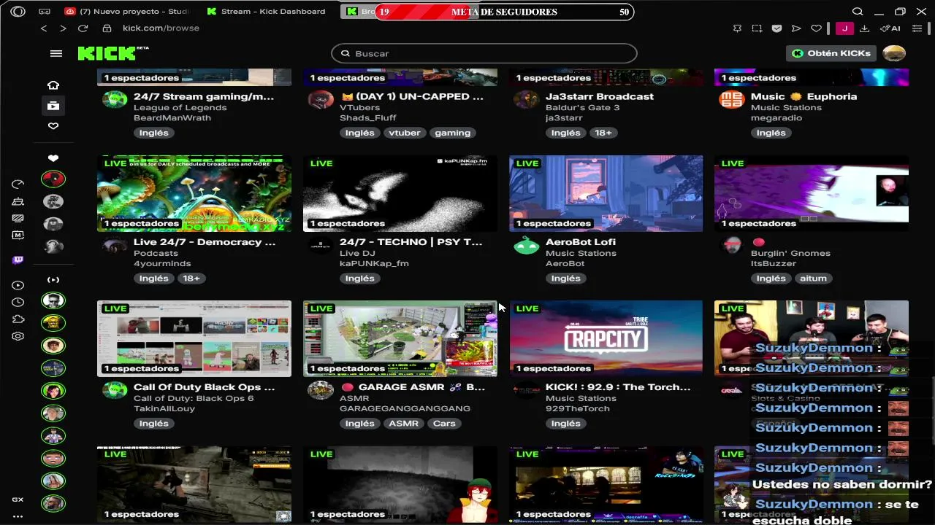Open channel name GARAGEGANGGANGGANG
The width and height of the screenshot is (935, 525).
click(x=405, y=408)
